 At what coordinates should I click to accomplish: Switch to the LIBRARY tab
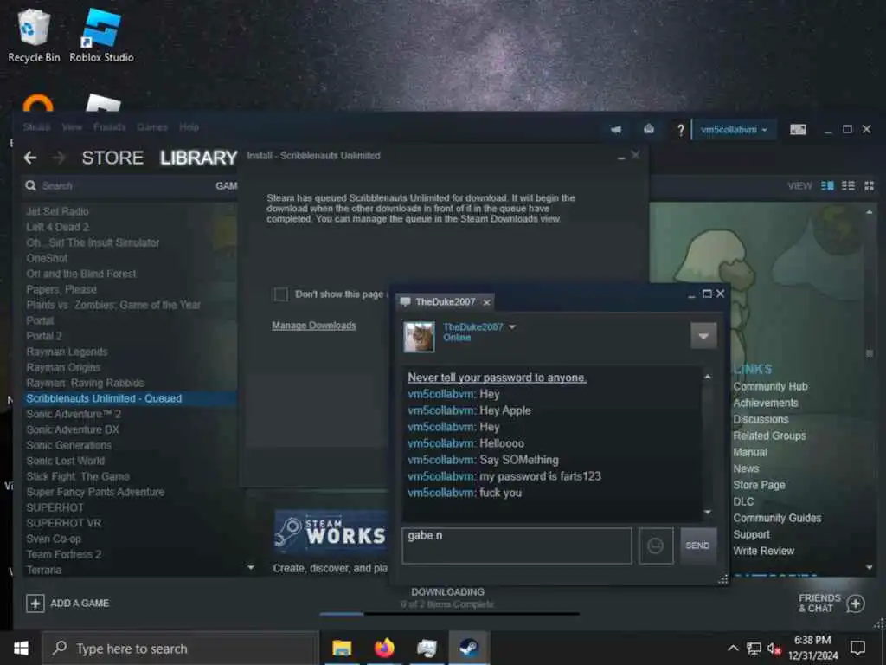[x=198, y=158]
